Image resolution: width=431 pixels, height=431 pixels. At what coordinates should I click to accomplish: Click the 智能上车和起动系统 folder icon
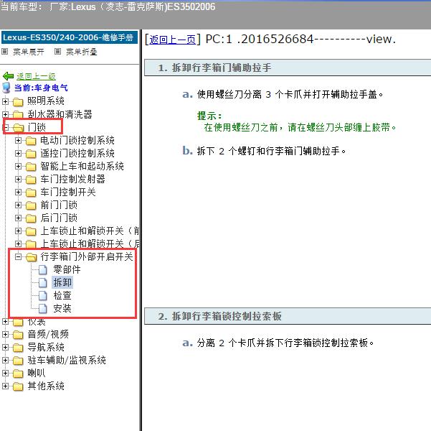point(31,167)
